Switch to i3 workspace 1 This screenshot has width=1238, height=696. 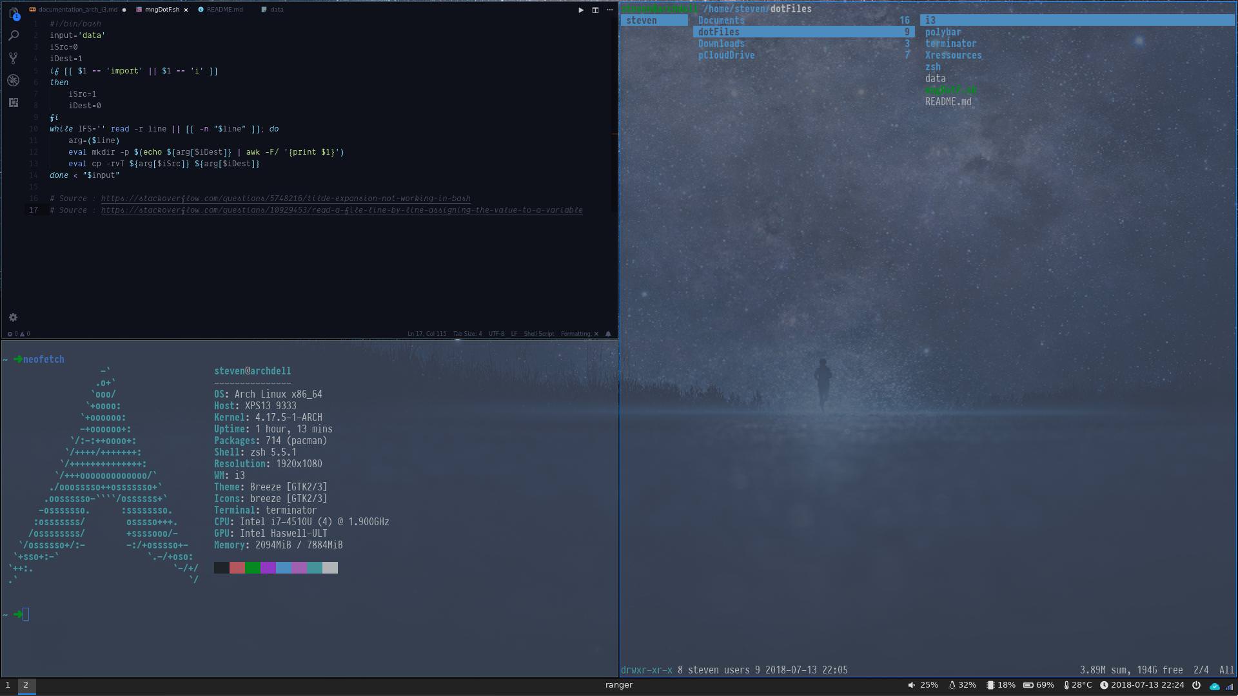(x=8, y=685)
